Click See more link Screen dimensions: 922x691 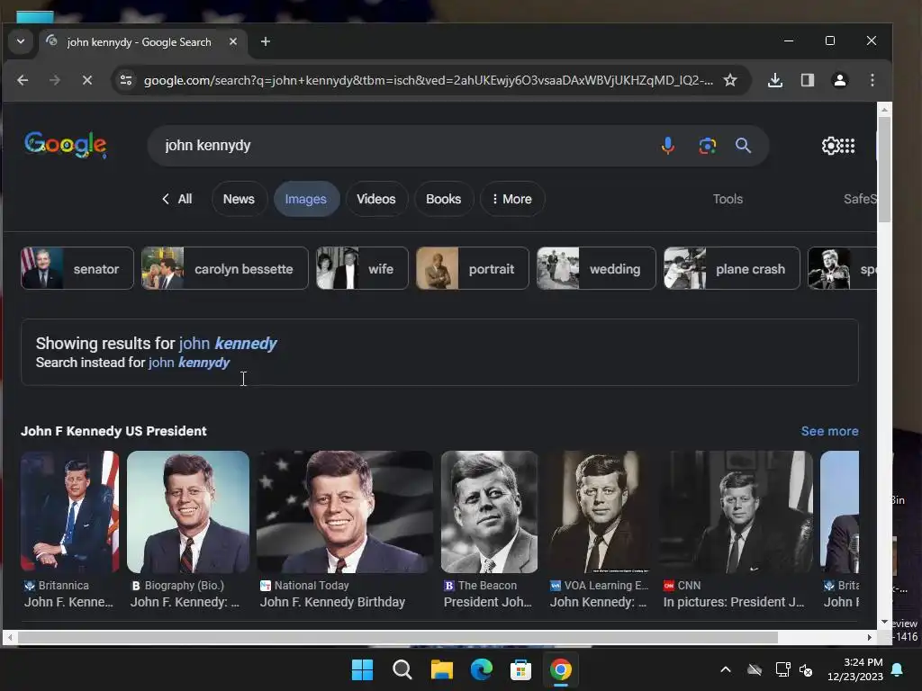[x=829, y=431]
